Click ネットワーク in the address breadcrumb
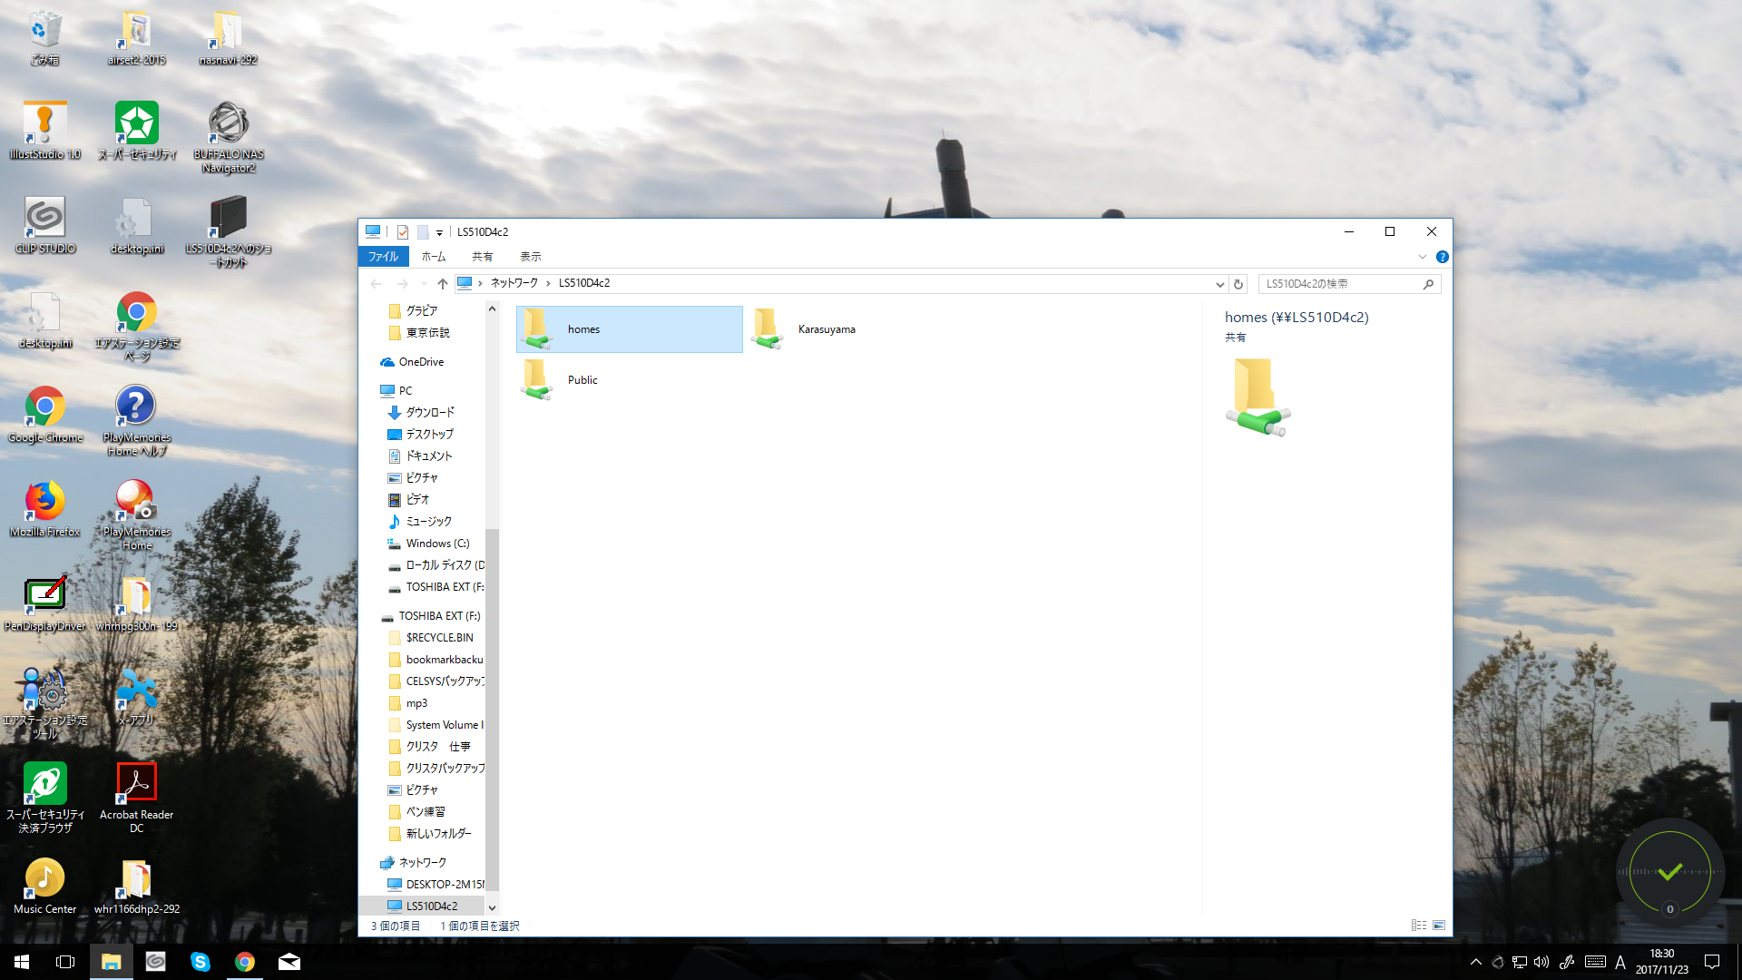The image size is (1742, 980). [514, 283]
